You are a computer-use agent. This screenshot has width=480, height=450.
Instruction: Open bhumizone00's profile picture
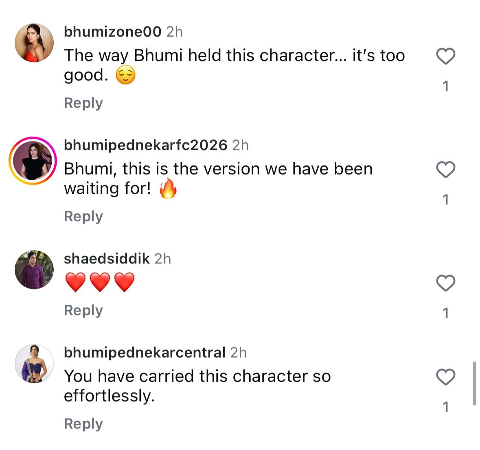tap(34, 43)
